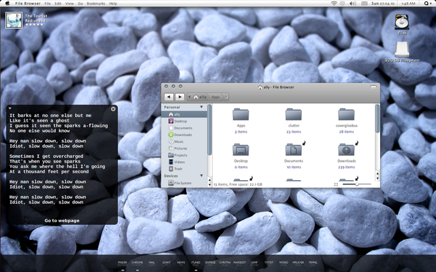Click the Forward navigation arrow in File Browser
The height and width of the screenshot is (272, 436).
180,97
